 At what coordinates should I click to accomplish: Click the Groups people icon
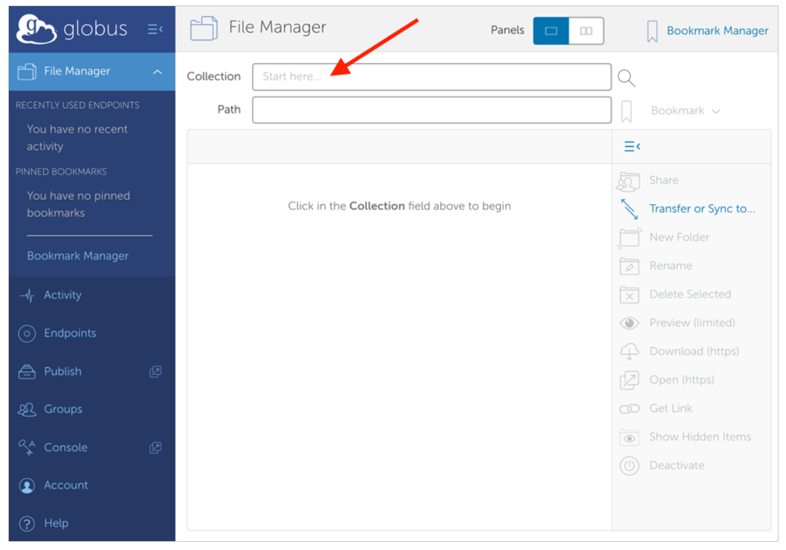click(x=27, y=409)
